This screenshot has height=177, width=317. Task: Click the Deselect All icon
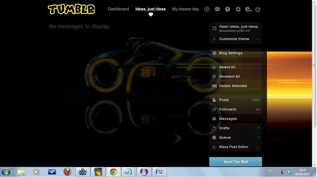(214, 77)
